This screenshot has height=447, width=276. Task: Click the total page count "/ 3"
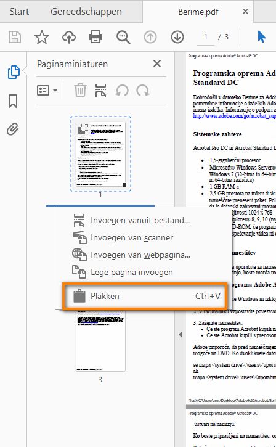click(x=223, y=37)
